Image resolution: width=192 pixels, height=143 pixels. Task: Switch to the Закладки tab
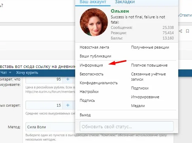tap(125, 2)
